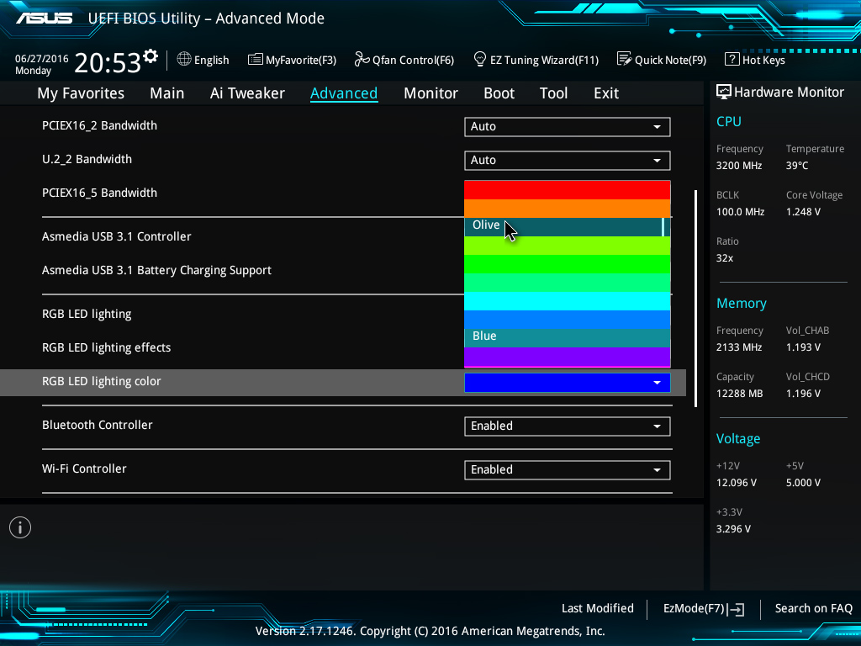Open the Boot tab

tap(499, 93)
